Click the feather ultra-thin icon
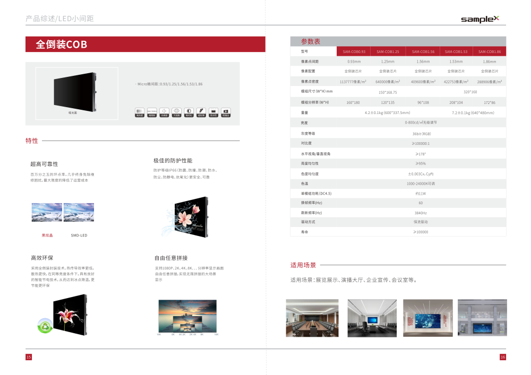 [201, 112]
